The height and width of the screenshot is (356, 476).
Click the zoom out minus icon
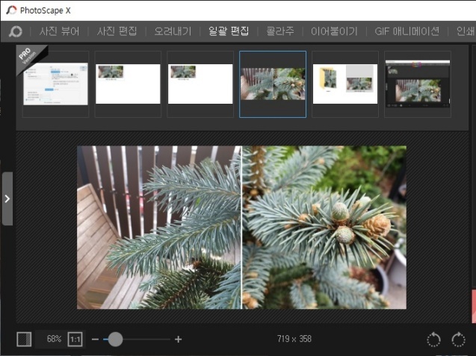(95, 339)
